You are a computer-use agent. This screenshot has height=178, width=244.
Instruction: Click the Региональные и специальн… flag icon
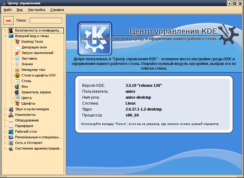[x=11, y=137]
